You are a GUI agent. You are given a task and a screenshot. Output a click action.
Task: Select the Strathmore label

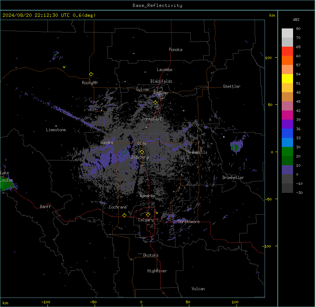pos(189,222)
